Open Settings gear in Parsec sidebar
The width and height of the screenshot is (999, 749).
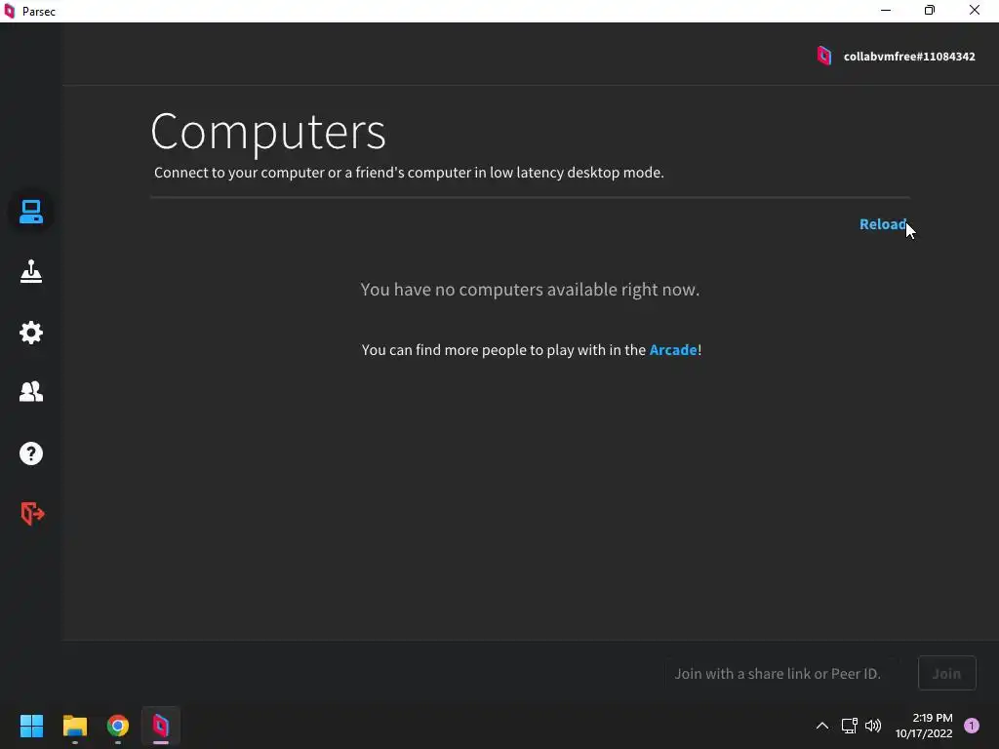pyautogui.click(x=30, y=333)
